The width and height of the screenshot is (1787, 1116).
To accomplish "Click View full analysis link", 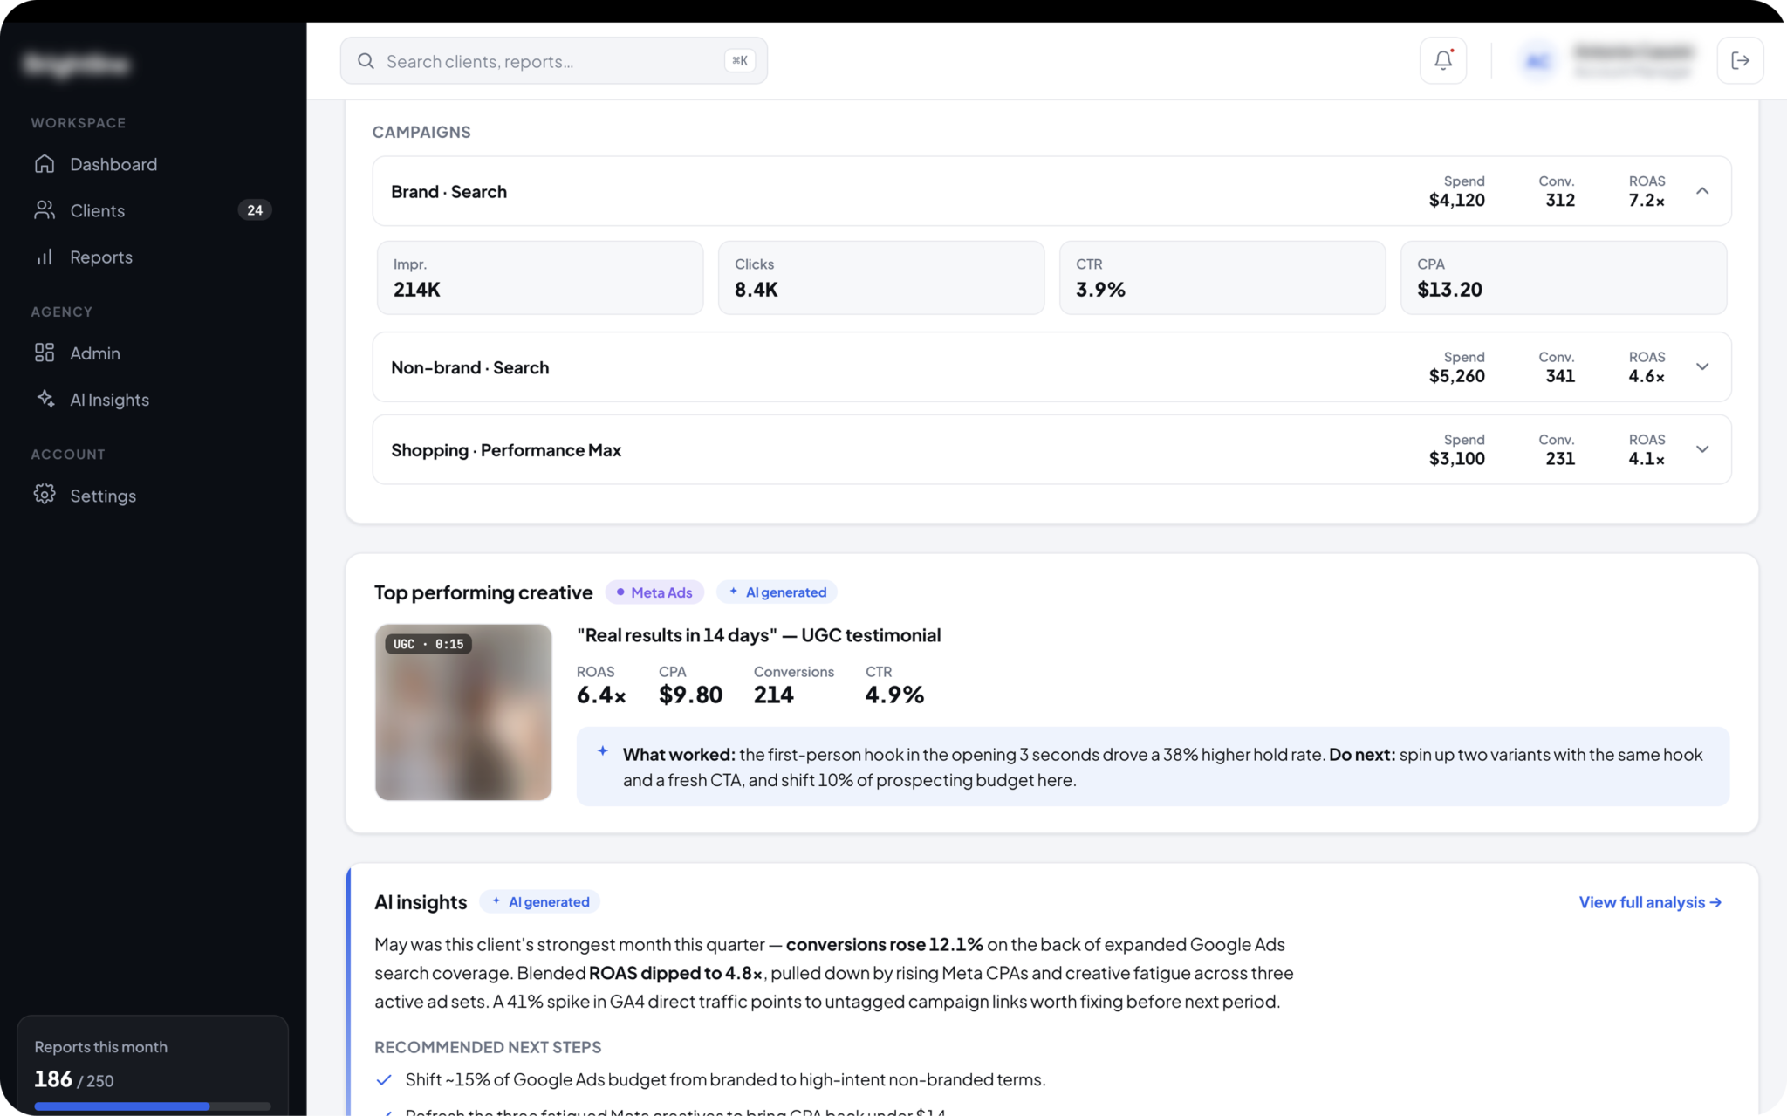I will coord(1650,902).
